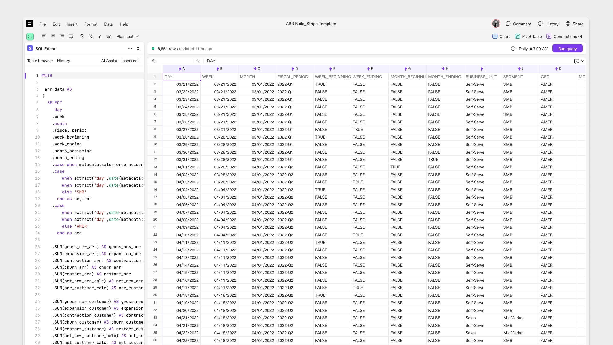The width and height of the screenshot is (613, 345).
Task: Click the align left icon
Action: click(x=44, y=36)
